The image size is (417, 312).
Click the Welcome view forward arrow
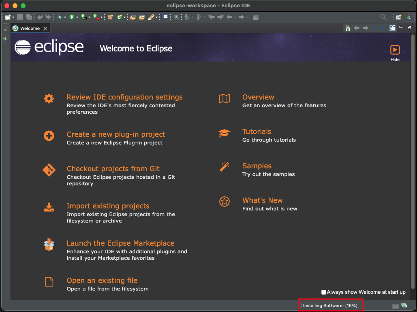366,28
